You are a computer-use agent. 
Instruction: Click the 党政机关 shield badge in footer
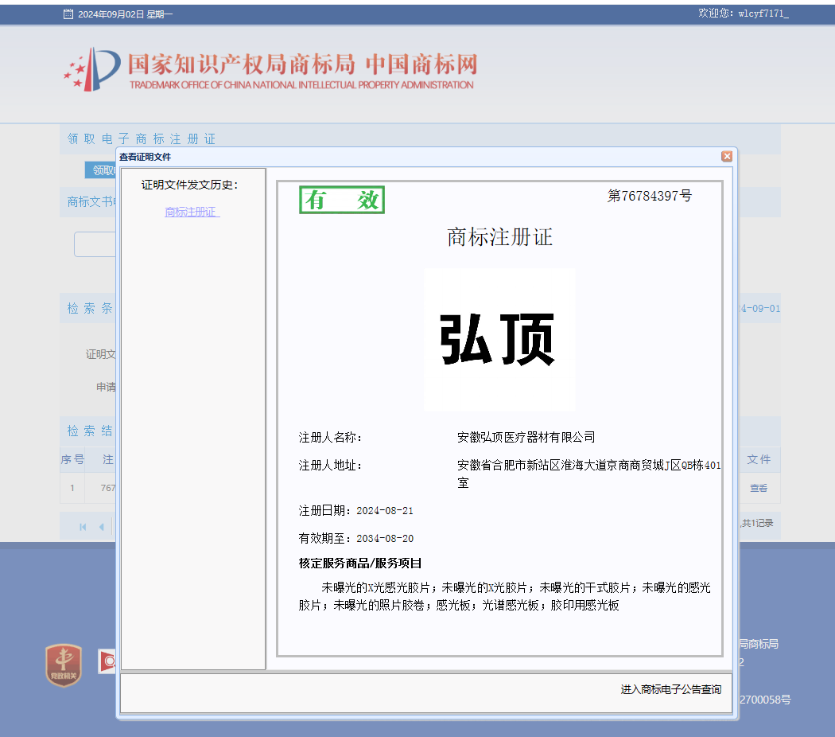(x=64, y=665)
